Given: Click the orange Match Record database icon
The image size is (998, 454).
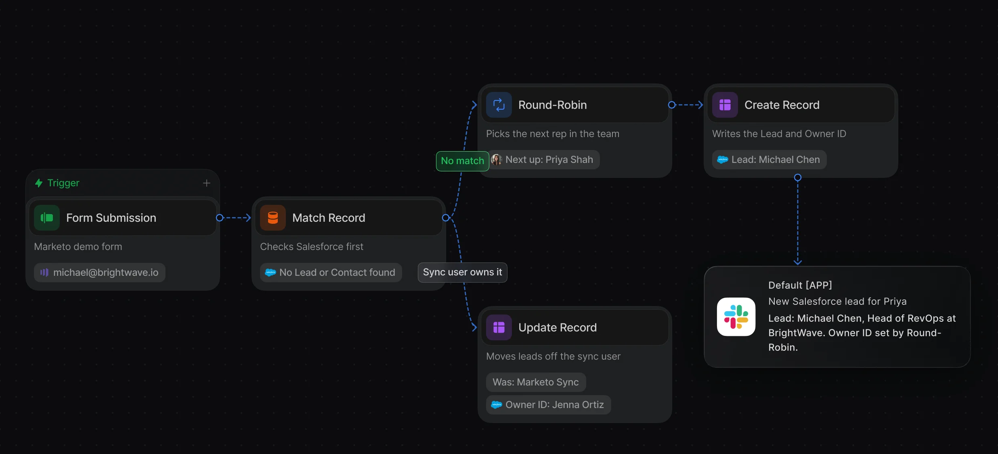Looking at the screenshot, I should pos(273,218).
